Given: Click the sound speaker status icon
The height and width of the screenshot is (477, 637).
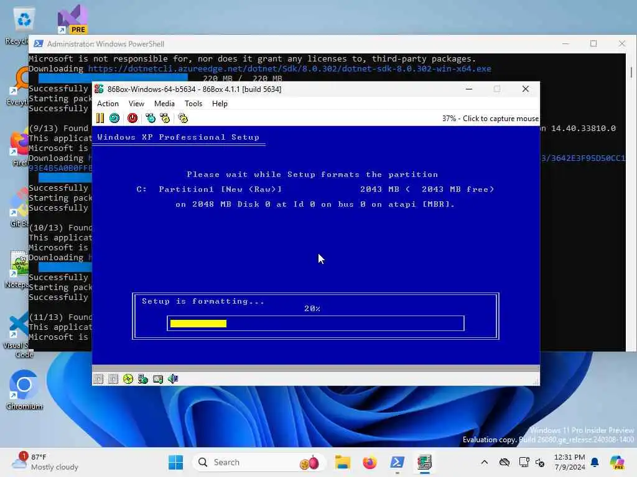Looking at the screenshot, I should [173, 379].
